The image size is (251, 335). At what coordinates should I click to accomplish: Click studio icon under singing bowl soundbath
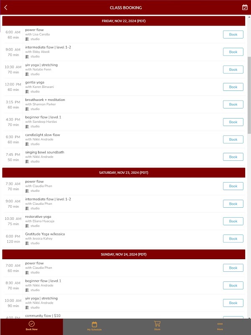[27, 161]
